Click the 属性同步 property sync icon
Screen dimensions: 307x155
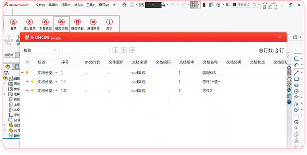(x=93, y=22)
